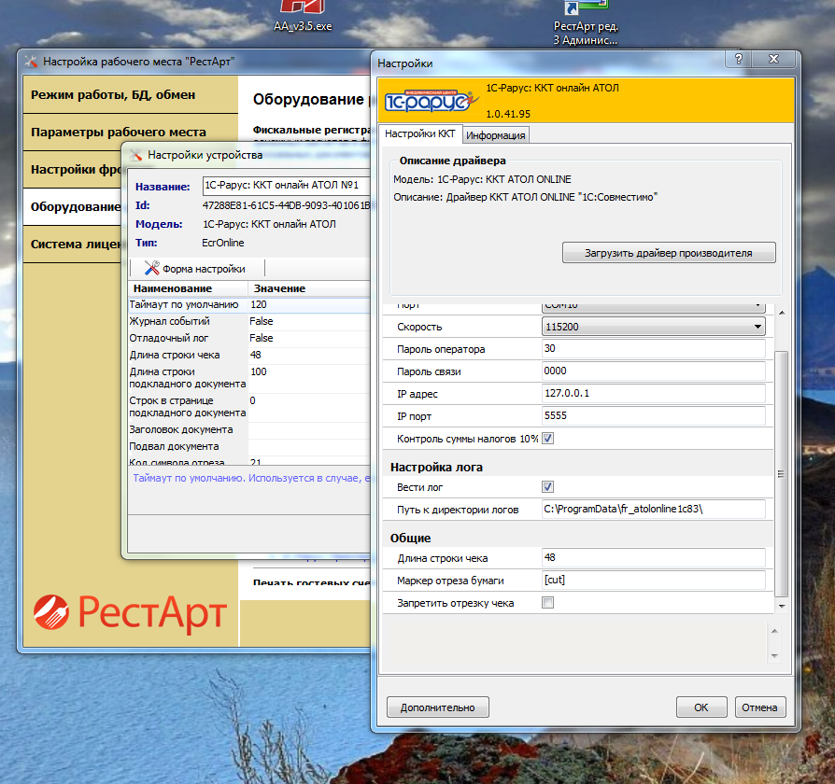835x784 pixels.
Task: Click the Пароль оператора input field
Action: (x=654, y=349)
